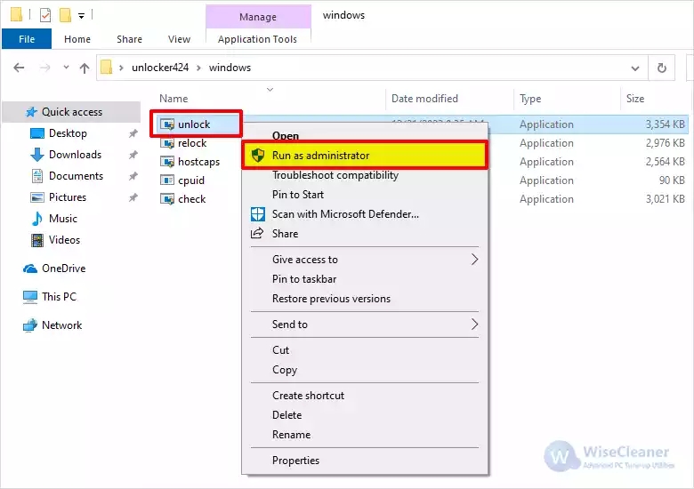The height and width of the screenshot is (489, 694).
Task: Click the Back navigation arrow
Action: (x=19, y=68)
